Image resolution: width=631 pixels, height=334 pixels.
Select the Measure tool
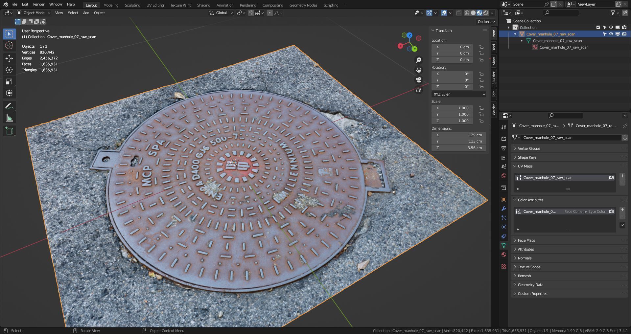[x=9, y=118]
